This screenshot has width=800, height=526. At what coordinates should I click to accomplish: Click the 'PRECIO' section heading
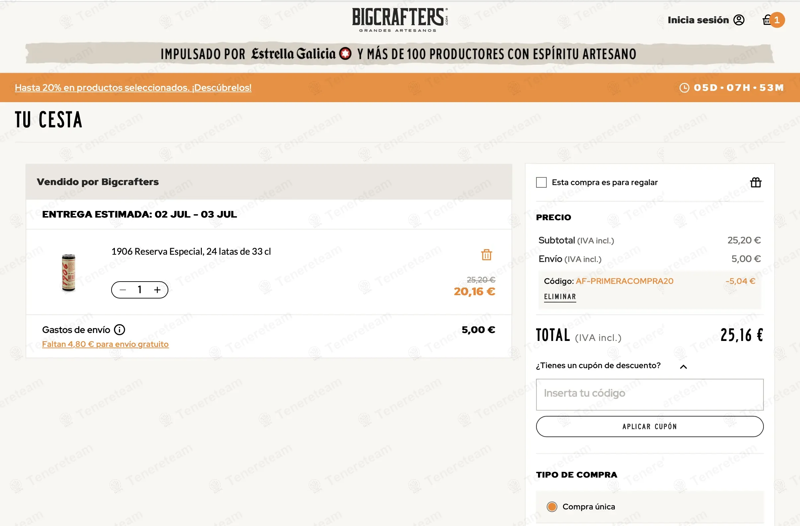[553, 217]
